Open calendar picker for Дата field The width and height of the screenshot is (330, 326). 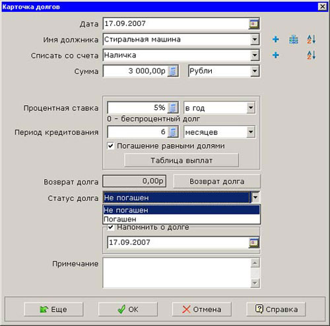click(254, 24)
